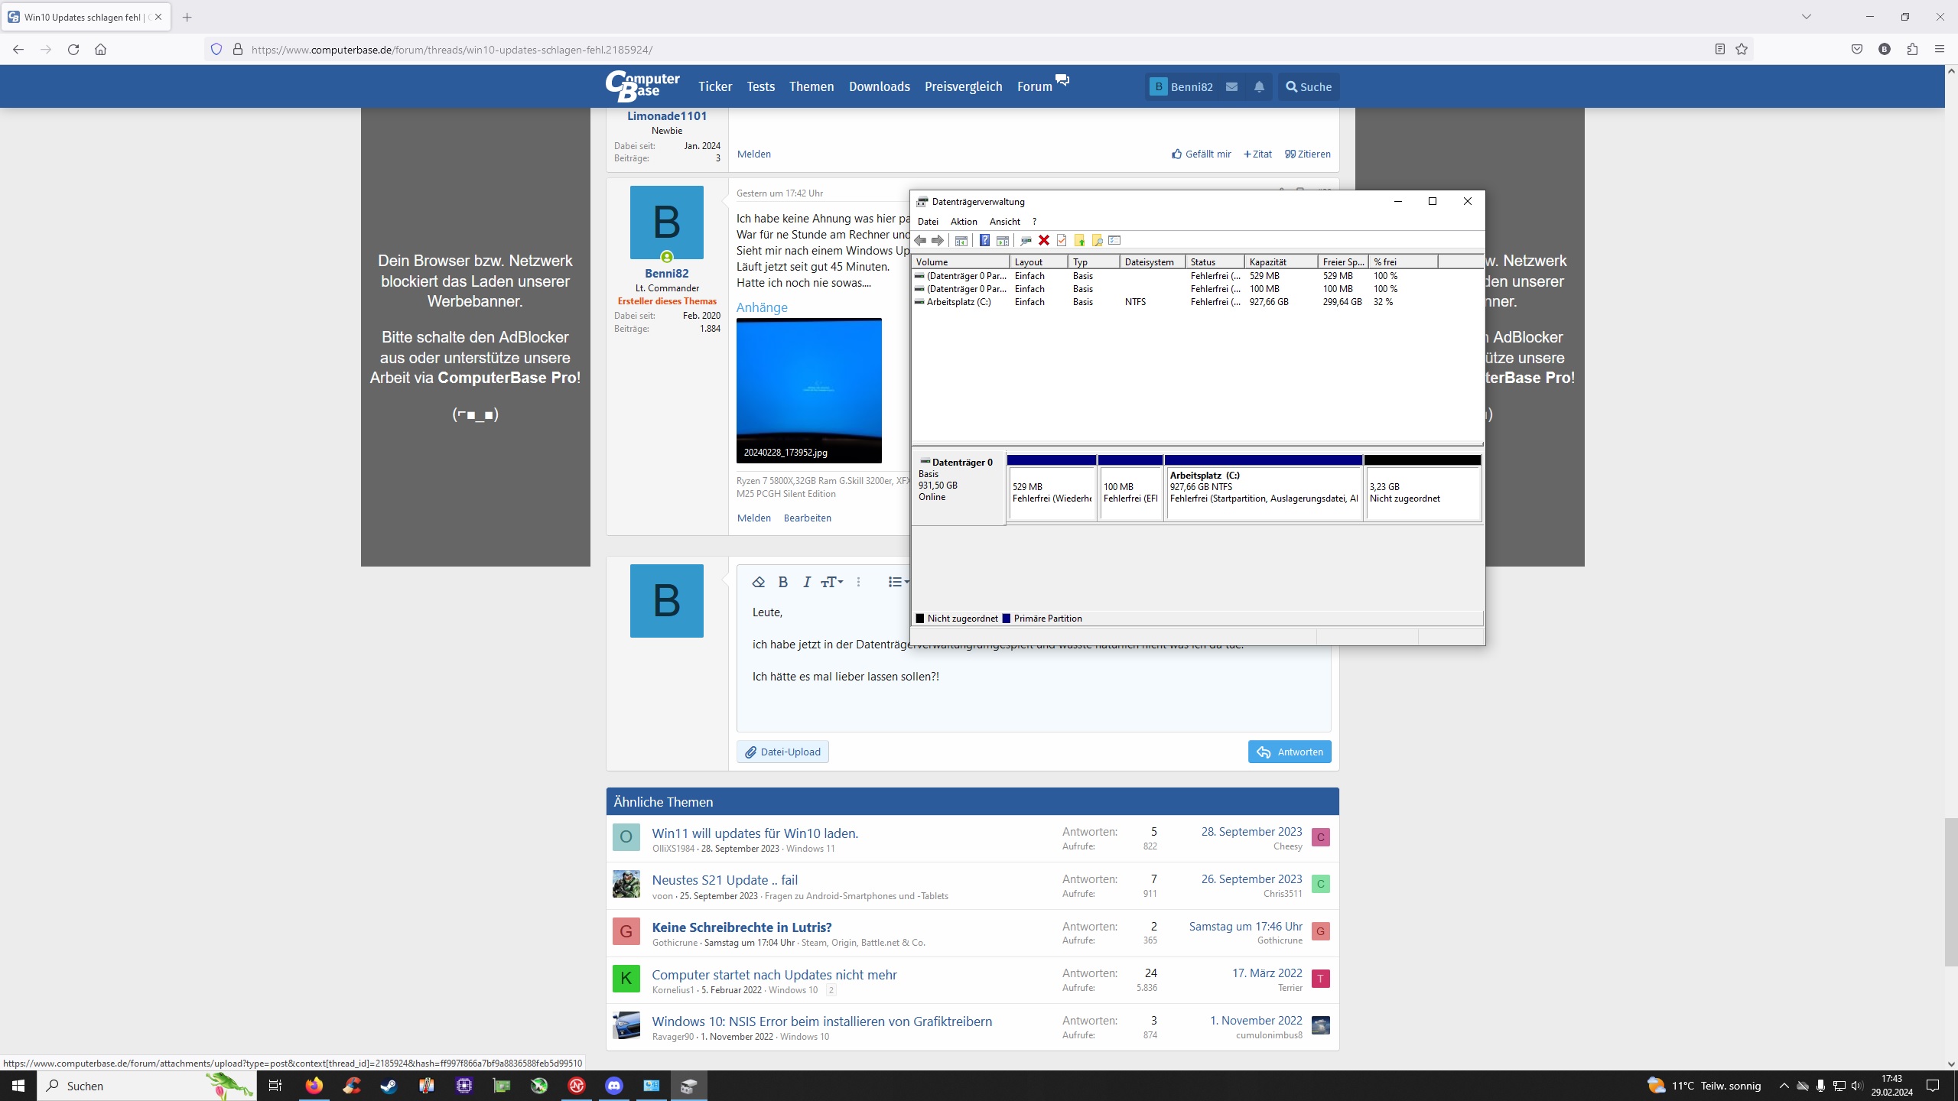Open Discord from the taskbar
The width and height of the screenshot is (1958, 1101).
click(x=614, y=1086)
